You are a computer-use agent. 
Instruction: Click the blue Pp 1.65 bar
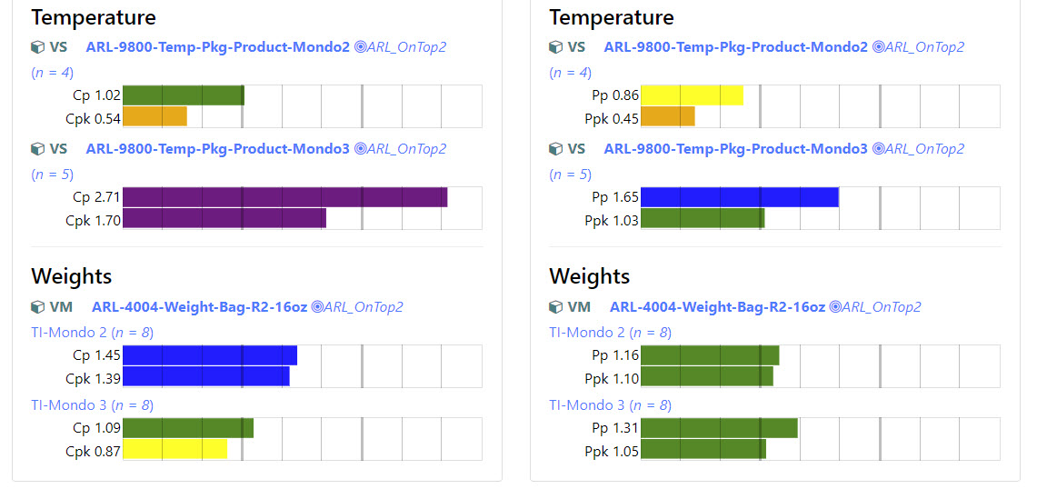click(739, 197)
